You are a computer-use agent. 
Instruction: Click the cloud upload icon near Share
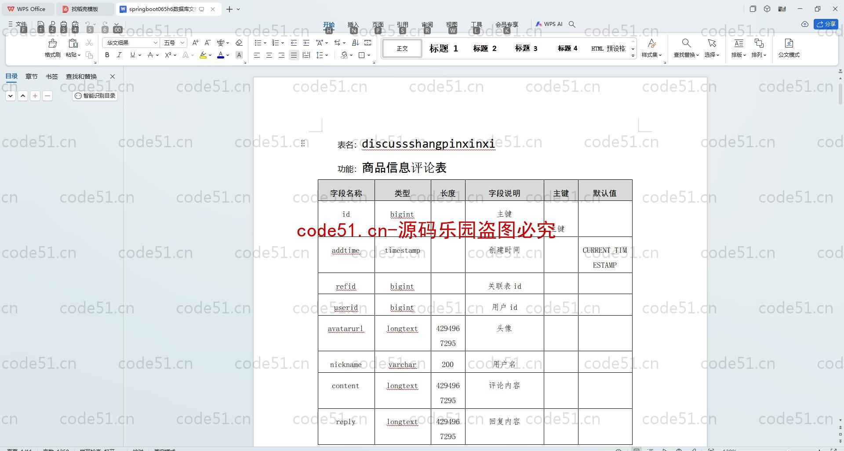point(805,24)
